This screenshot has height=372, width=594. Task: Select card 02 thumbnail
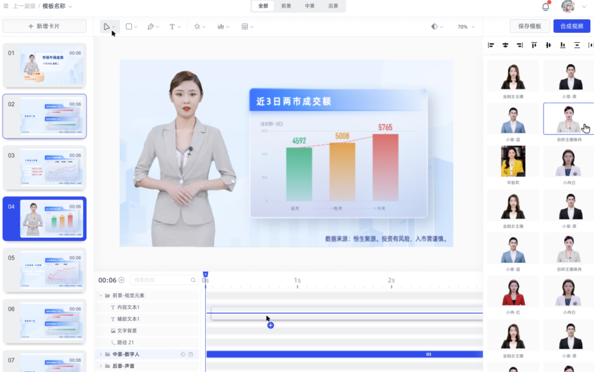pos(45,116)
